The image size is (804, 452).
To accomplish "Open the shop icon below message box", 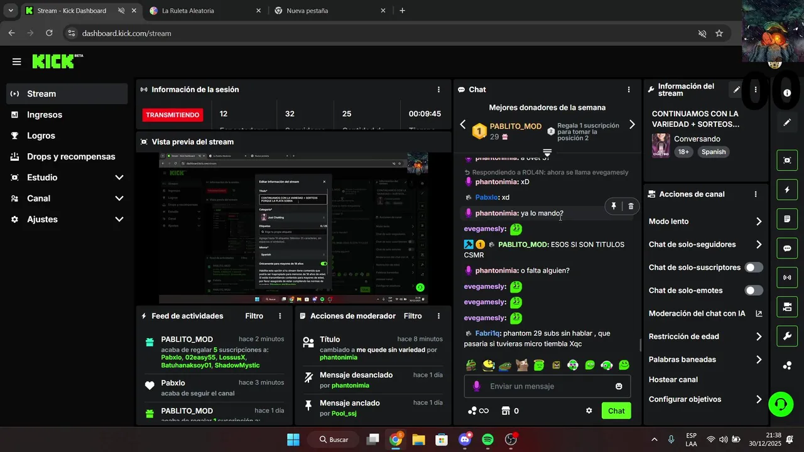I will coord(506,411).
